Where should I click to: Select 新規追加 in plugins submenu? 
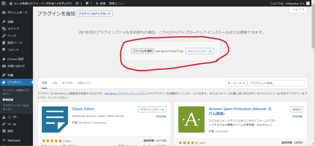(8, 99)
